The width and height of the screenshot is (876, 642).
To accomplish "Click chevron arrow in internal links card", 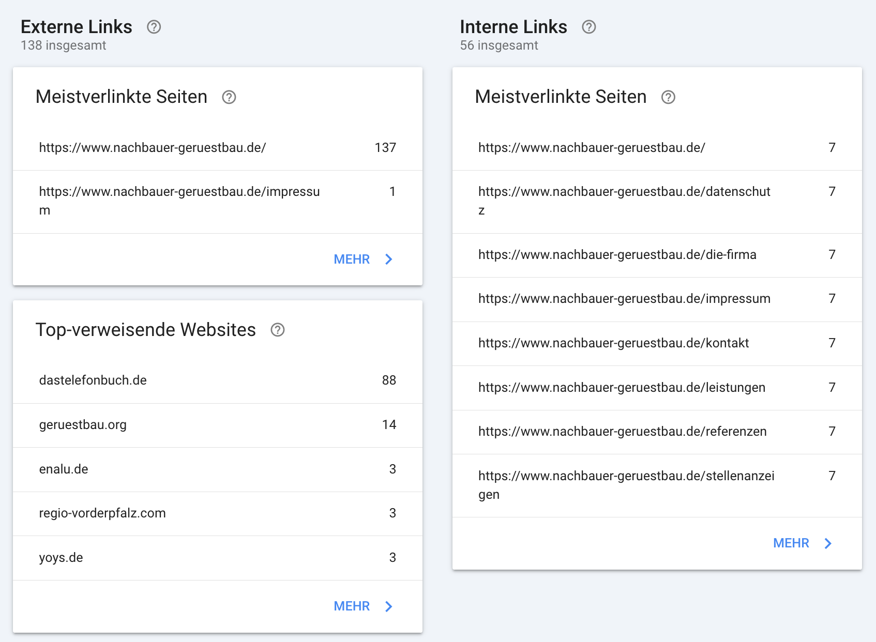I will [x=828, y=543].
